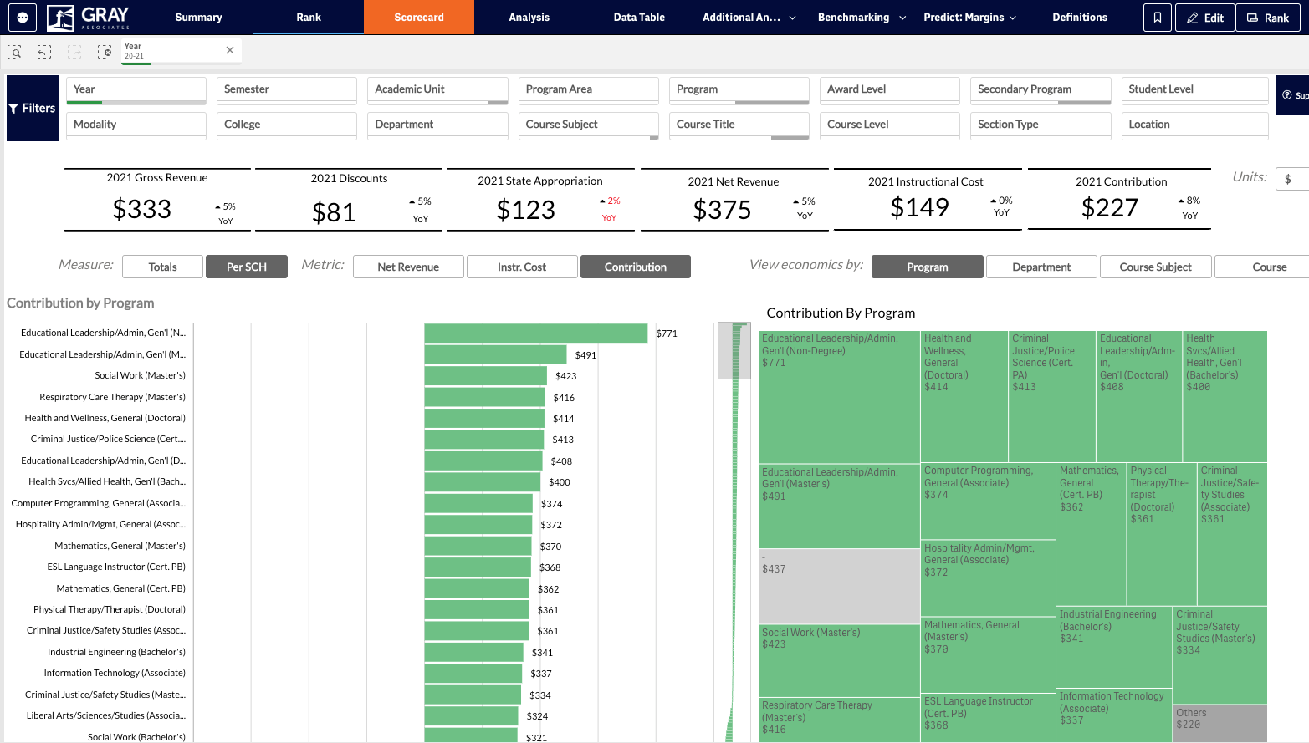
Task: Open the bookmarks icon
Action: pos(1158,18)
